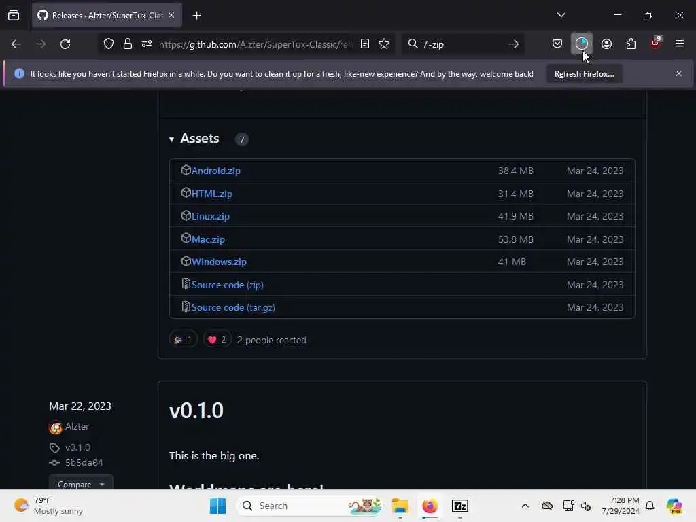
Task: Click the Mar 22, 2023 date text
Action: [x=80, y=406]
